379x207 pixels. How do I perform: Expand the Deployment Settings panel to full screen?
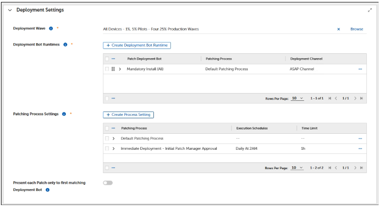[370, 10]
